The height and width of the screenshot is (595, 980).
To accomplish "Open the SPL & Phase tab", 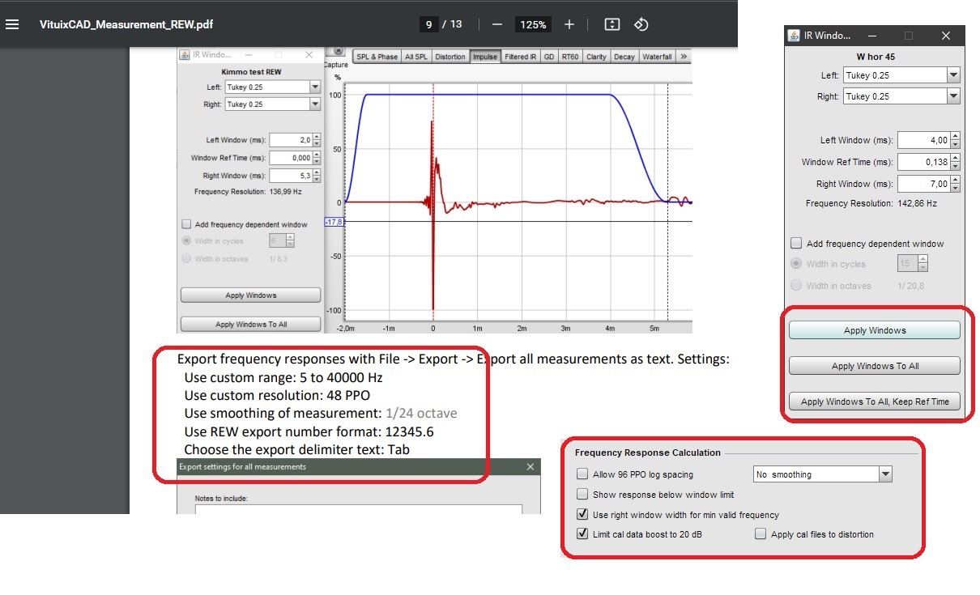I will tap(377, 57).
